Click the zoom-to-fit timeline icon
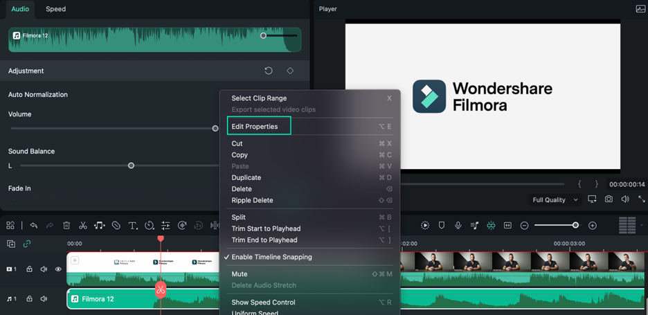Image resolution: width=648 pixels, height=315 pixels. pos(507,225)
